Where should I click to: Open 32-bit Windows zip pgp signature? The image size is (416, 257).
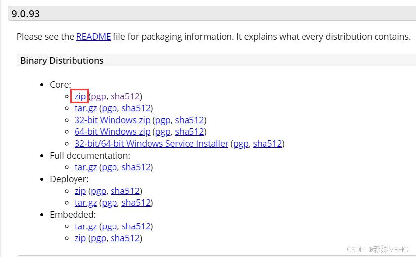162,120
